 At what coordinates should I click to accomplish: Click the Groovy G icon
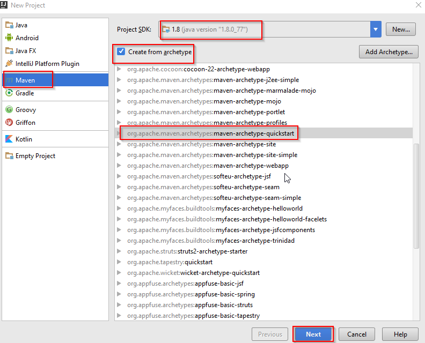pos(9,109)
